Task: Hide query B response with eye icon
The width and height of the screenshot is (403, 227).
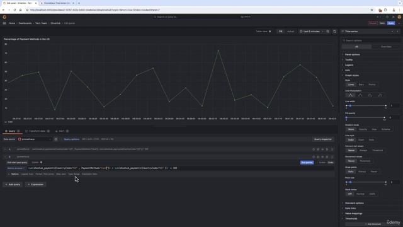Action: click(322, 157)
